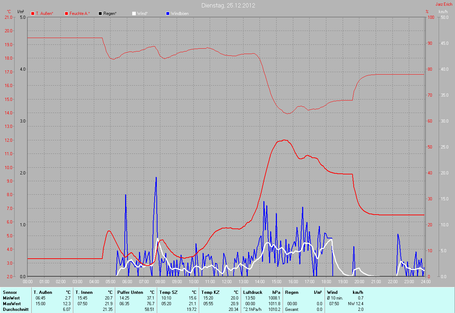Screen dimensions: 455x313
Task: Select the '12:00' time axis label
Action: [227, 282]
